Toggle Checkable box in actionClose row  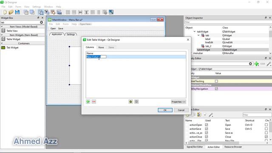pyautogui.click(x=266, y=137)
